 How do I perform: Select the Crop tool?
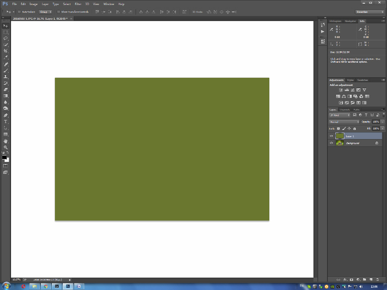tap(6, 51)
